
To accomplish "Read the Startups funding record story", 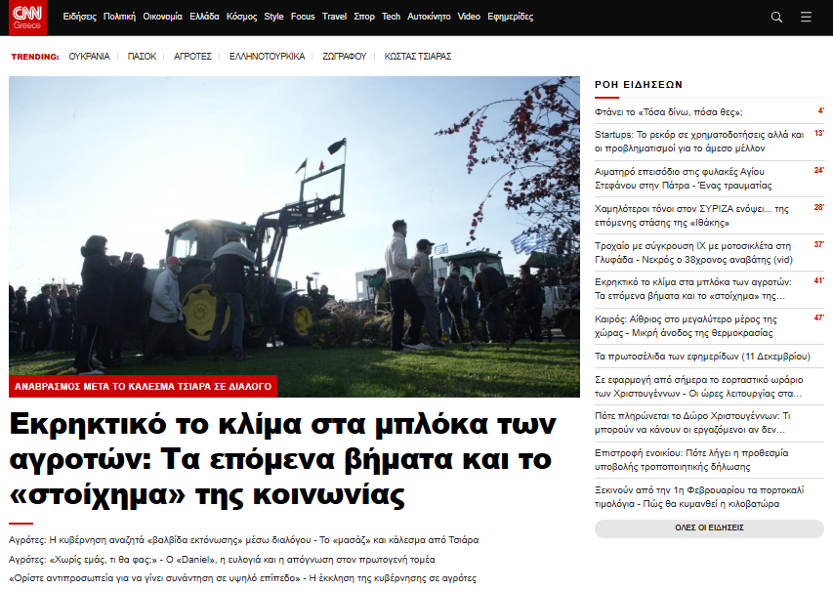I will pyautogui.click(x=699, y=141).
